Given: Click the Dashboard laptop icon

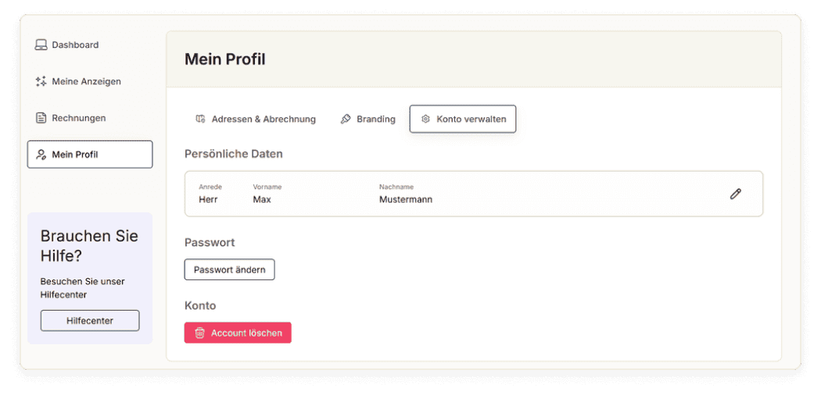Looking at the screenshot, I should pyautogui.click(x=41, y=45).
